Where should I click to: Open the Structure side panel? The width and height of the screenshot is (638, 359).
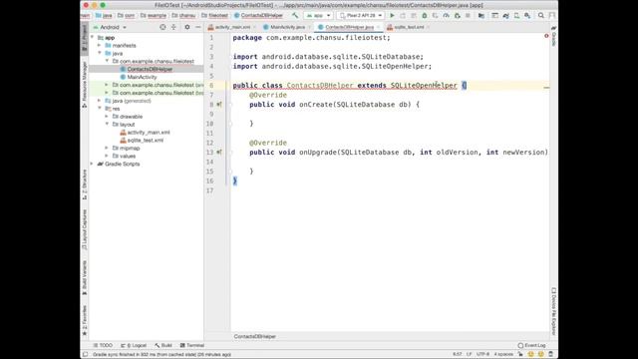[84, 184]
